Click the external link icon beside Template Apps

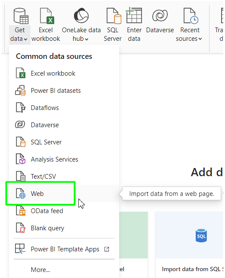point(107,249)
